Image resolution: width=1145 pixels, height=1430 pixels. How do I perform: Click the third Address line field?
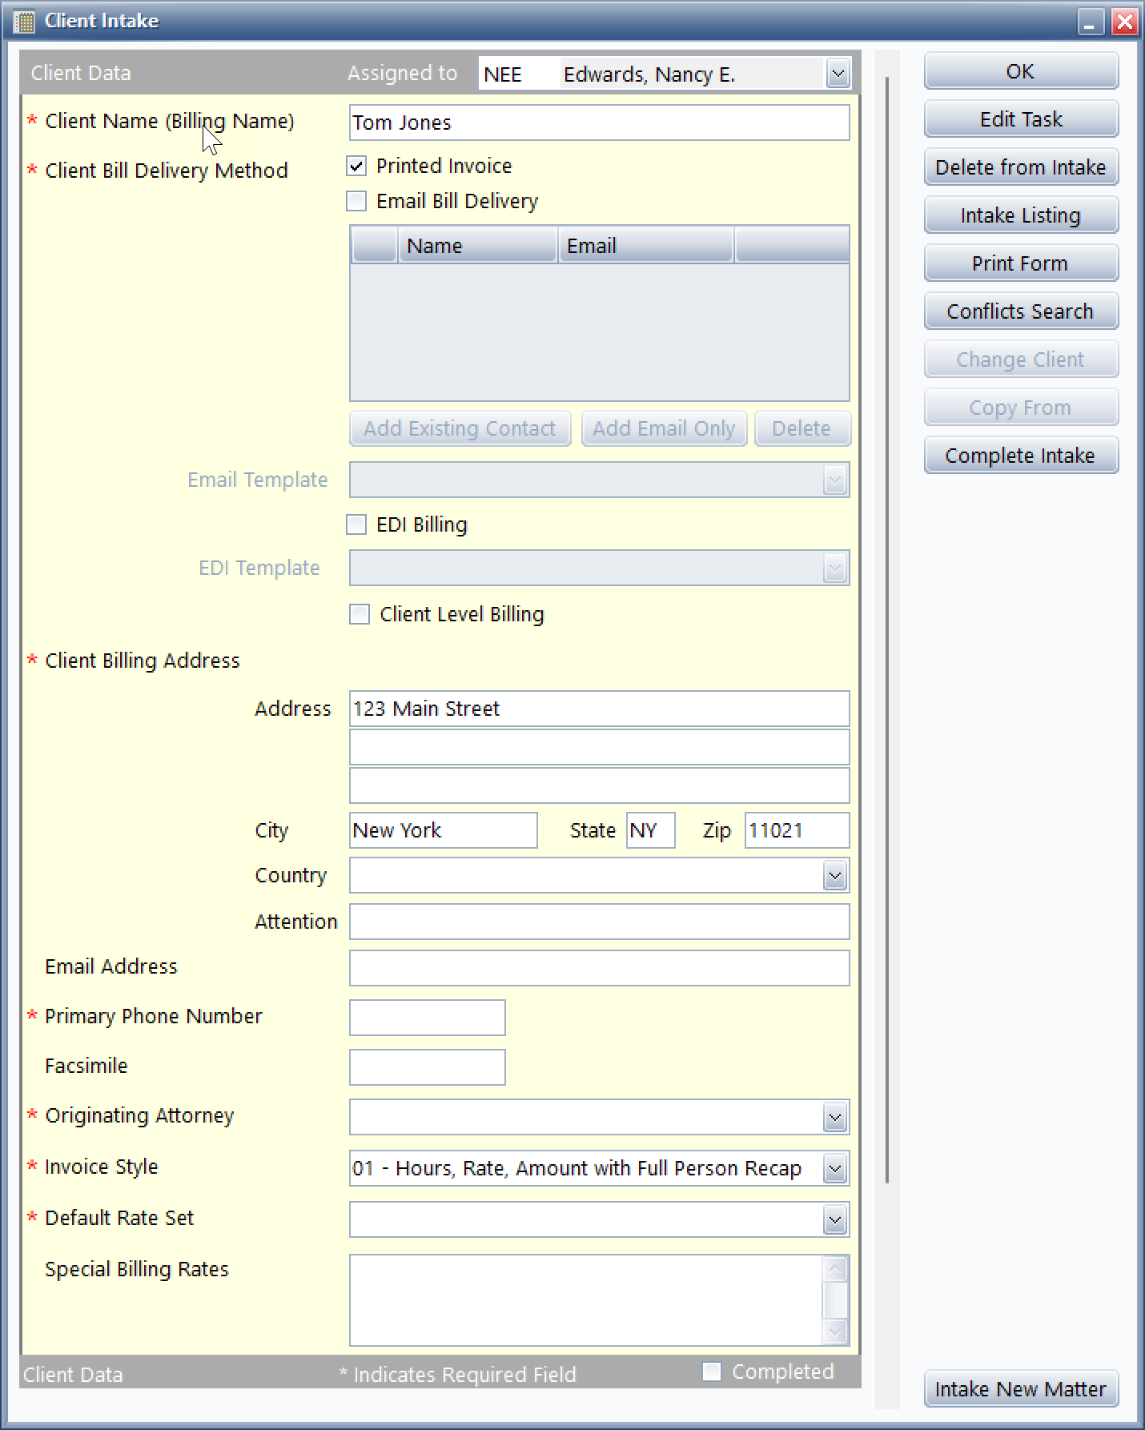pos(599,785)
